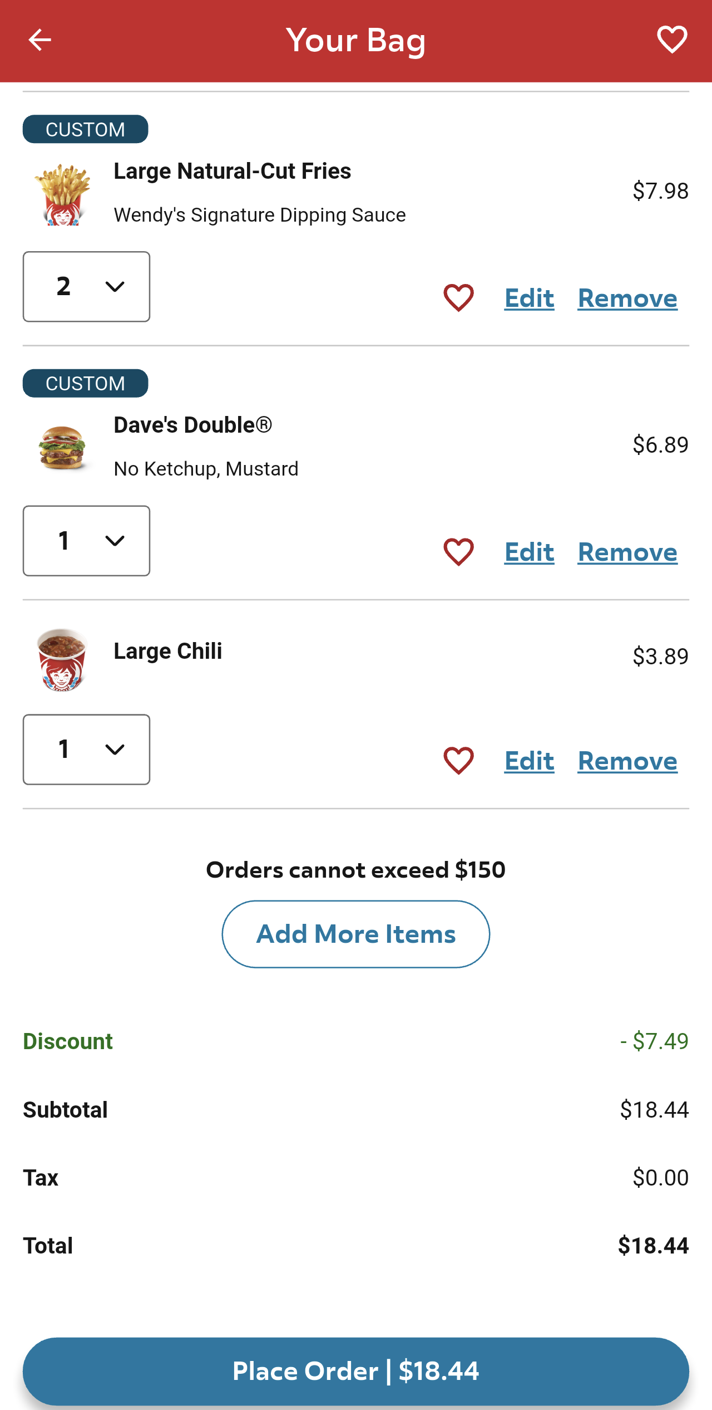Favorite the Large Natural-Cut Fries item

(458, 298)
